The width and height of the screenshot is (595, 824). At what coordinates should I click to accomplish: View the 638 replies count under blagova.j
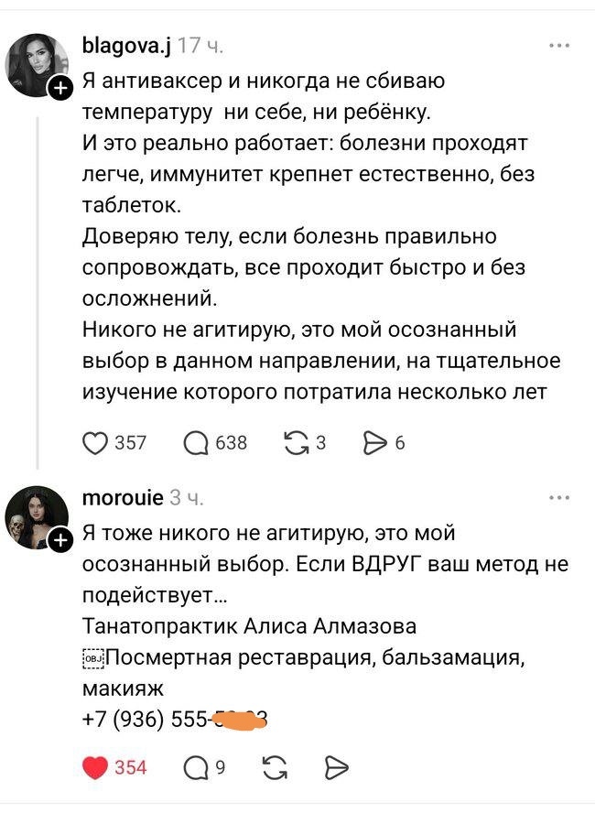(x=231, y=443)
